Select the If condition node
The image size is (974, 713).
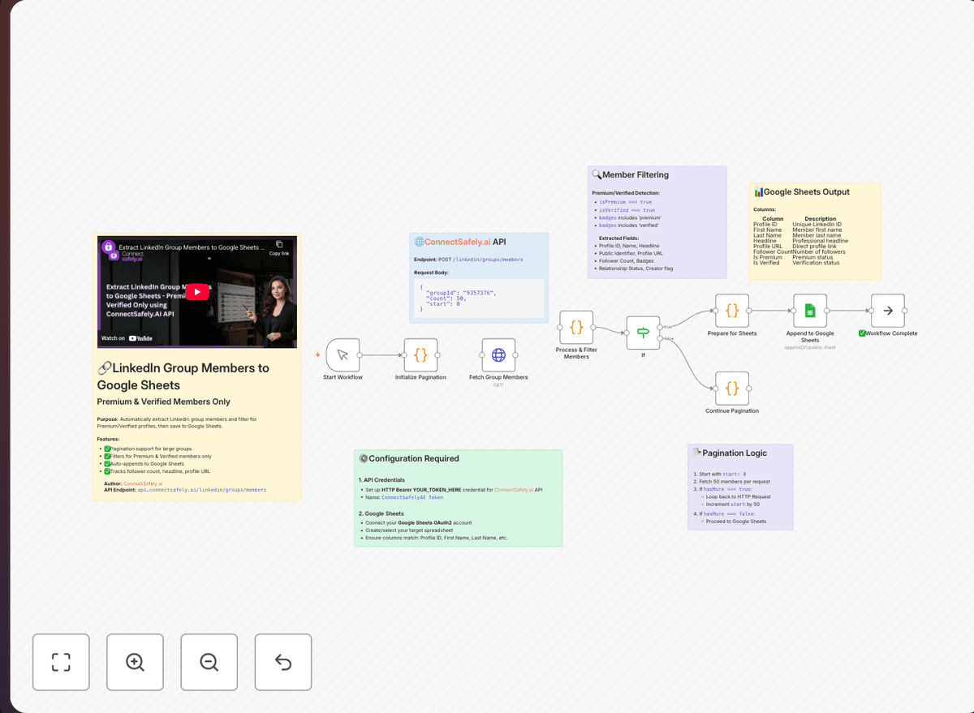tap(643, 333)
